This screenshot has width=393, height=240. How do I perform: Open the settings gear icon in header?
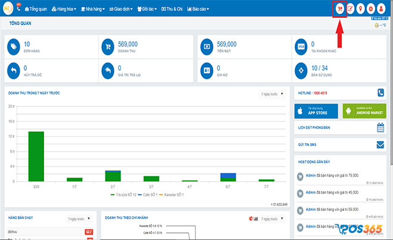click(x=370, y=9)
